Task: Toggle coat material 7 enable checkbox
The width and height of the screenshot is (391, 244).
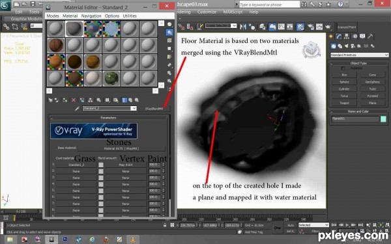Action: [x=101, y=204]
